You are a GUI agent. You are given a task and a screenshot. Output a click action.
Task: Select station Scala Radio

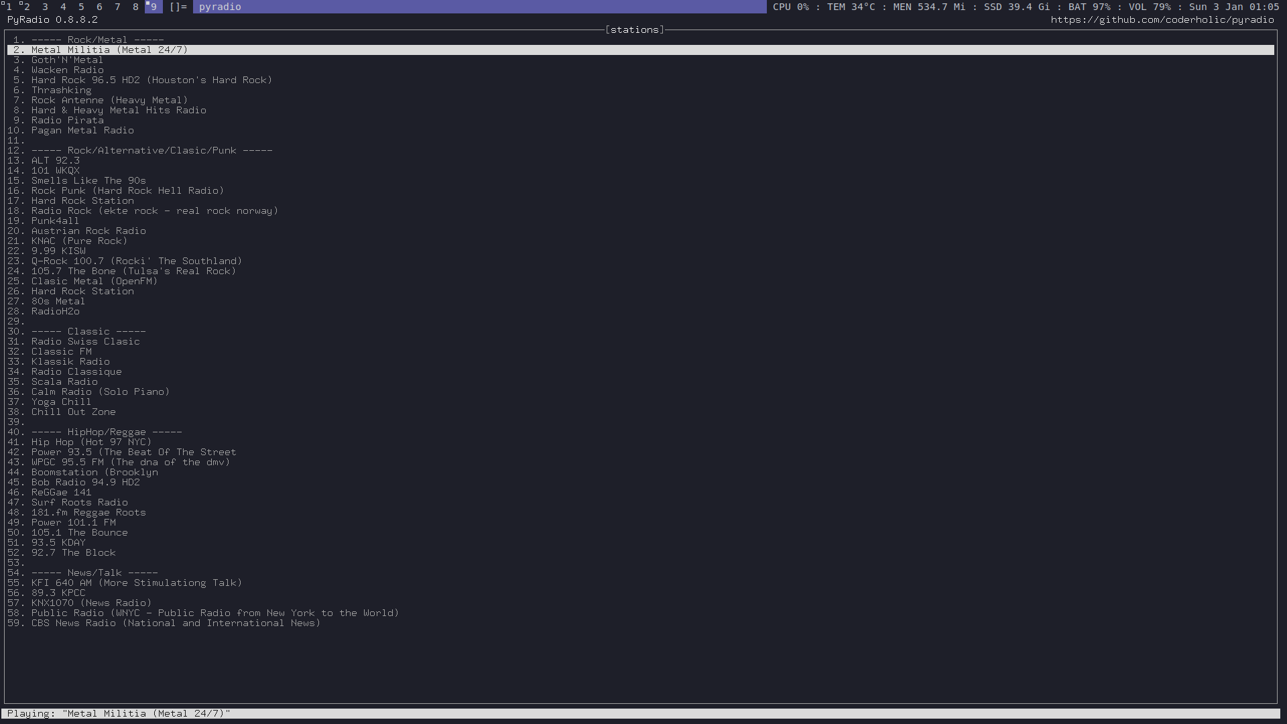[x=64, y=381]
